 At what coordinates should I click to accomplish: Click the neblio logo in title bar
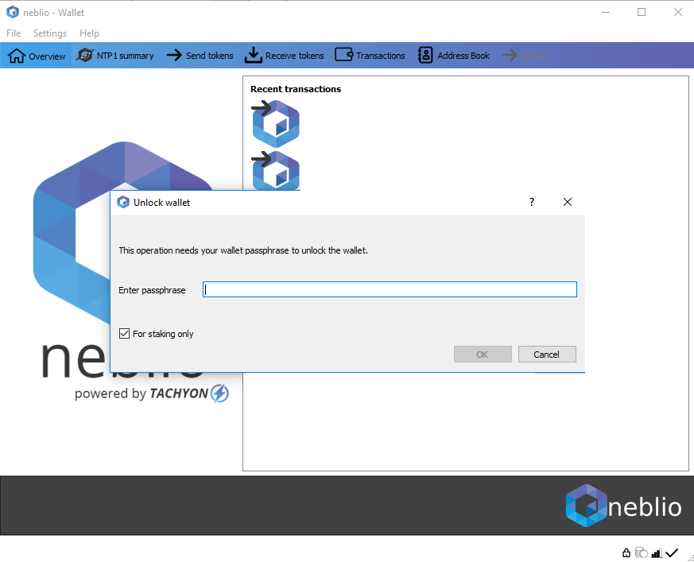click(13, 13)
